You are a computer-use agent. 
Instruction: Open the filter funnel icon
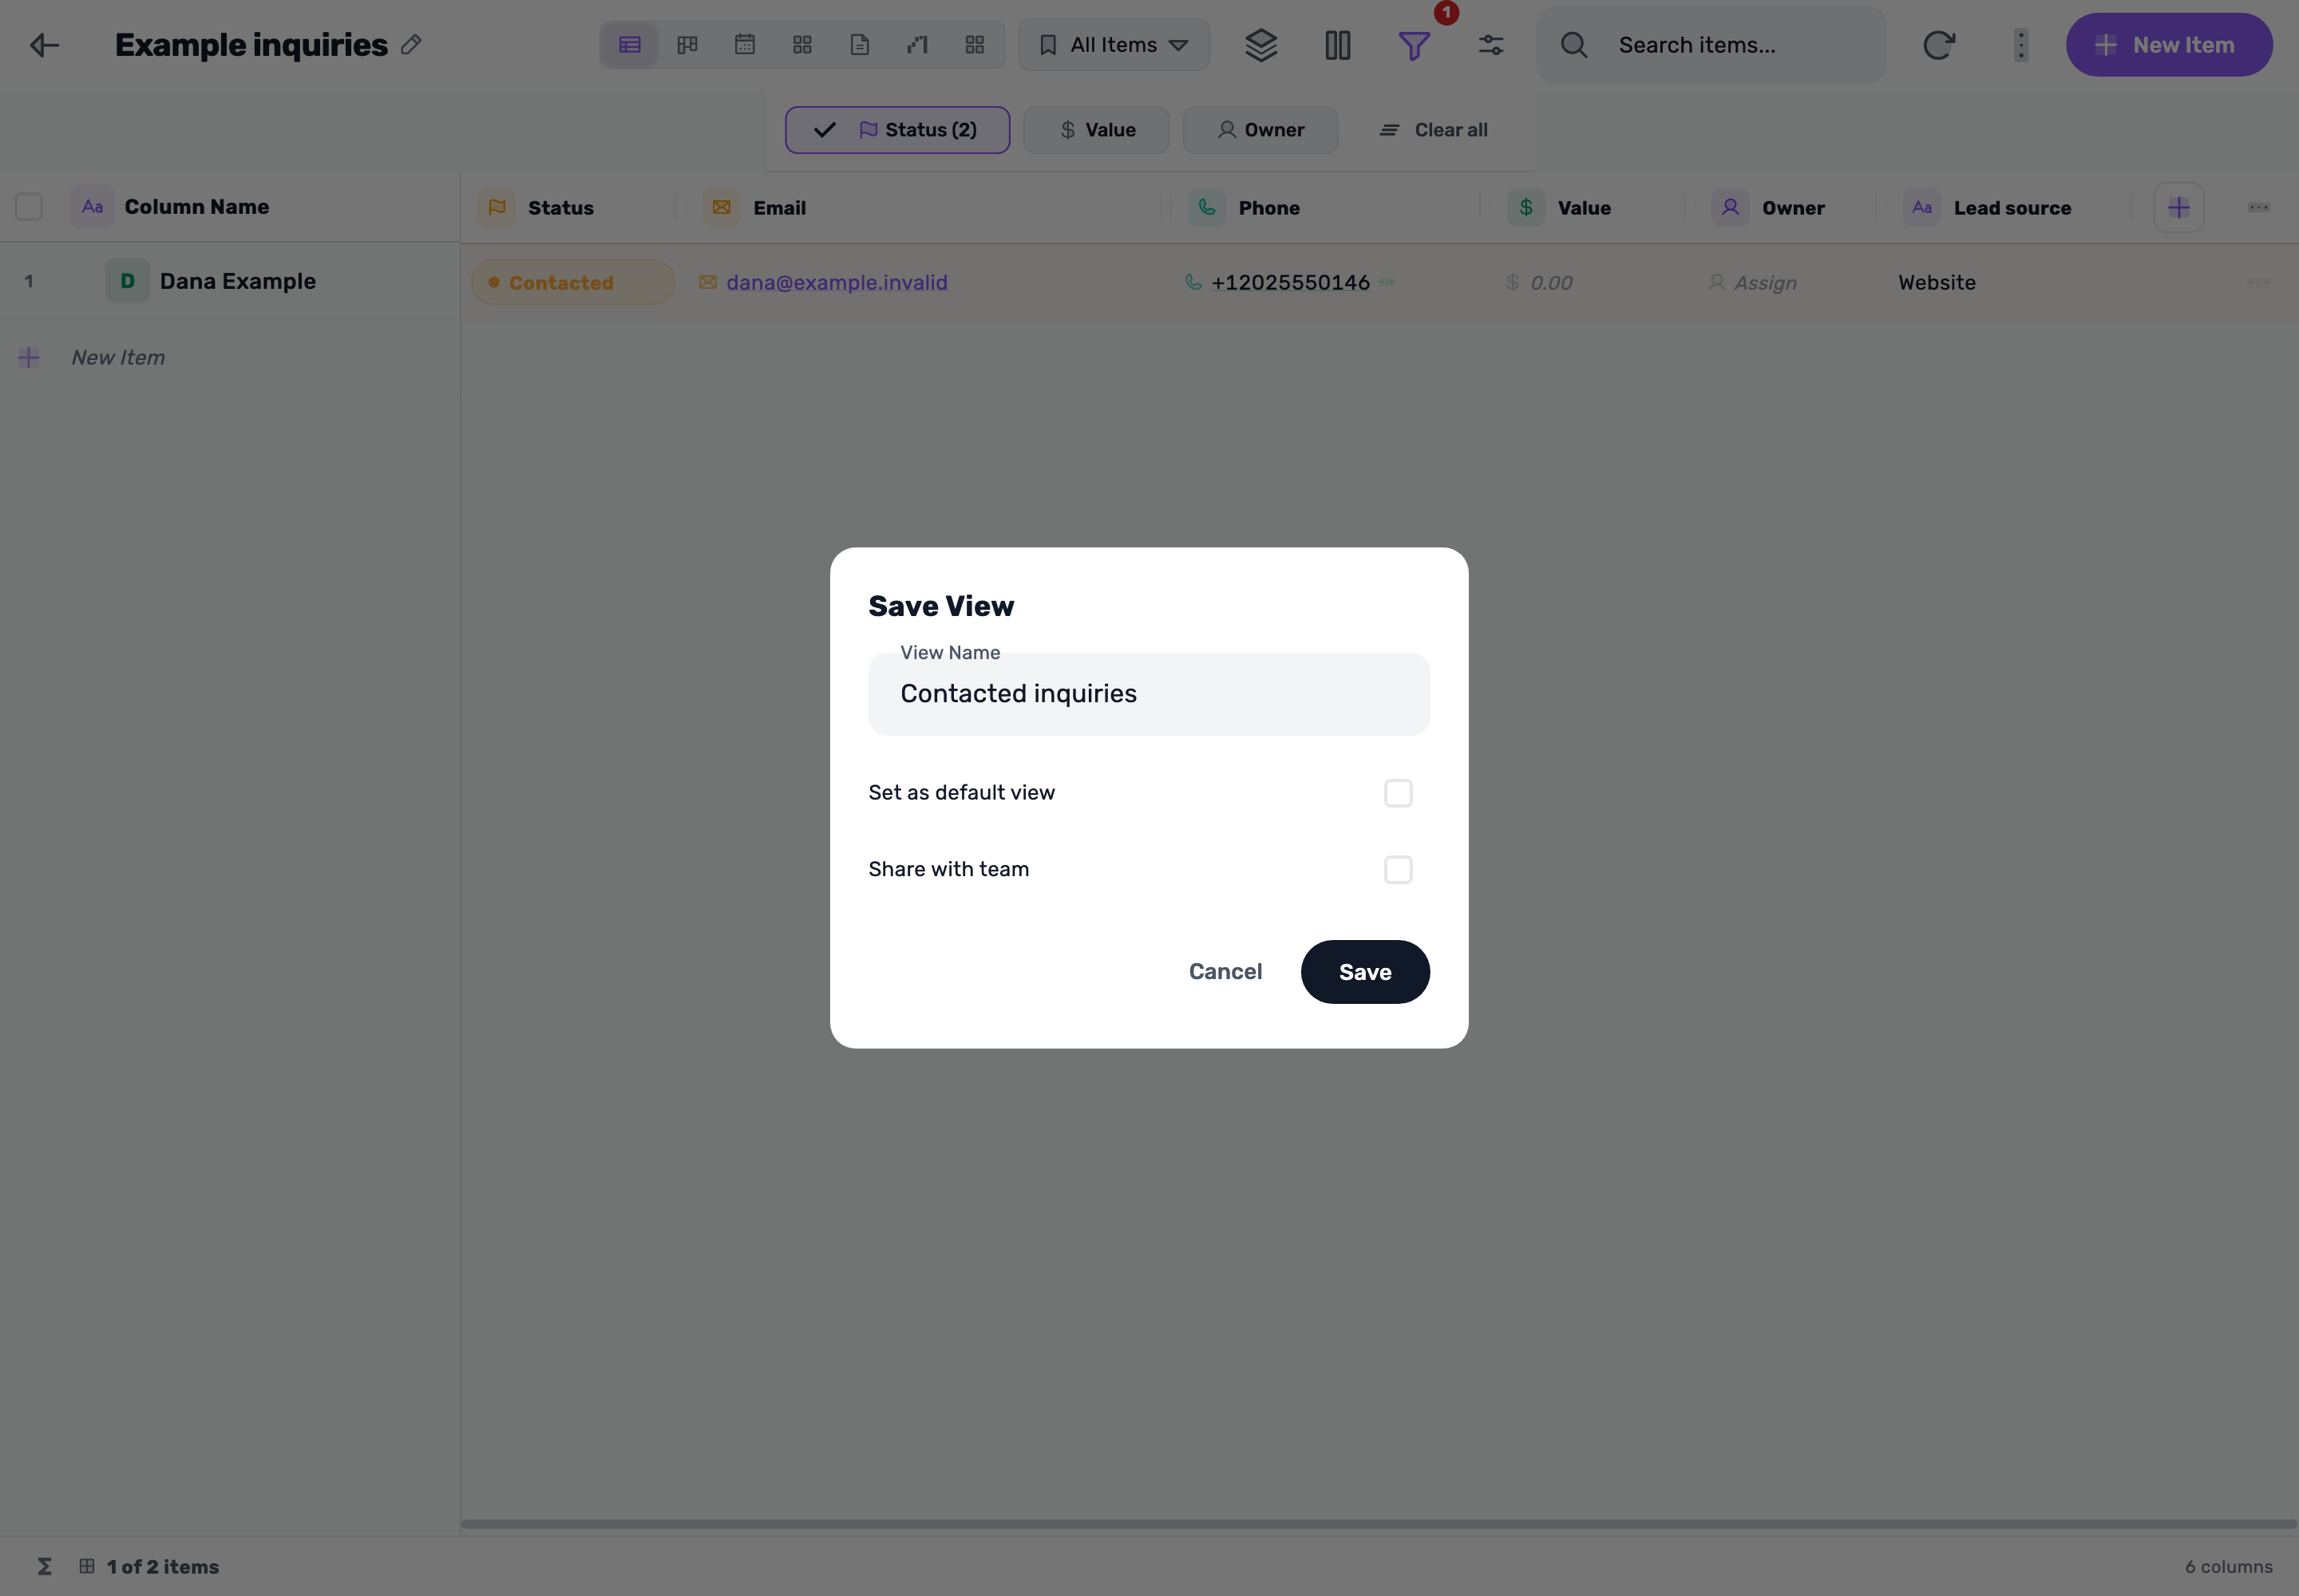coord(1414,46)
